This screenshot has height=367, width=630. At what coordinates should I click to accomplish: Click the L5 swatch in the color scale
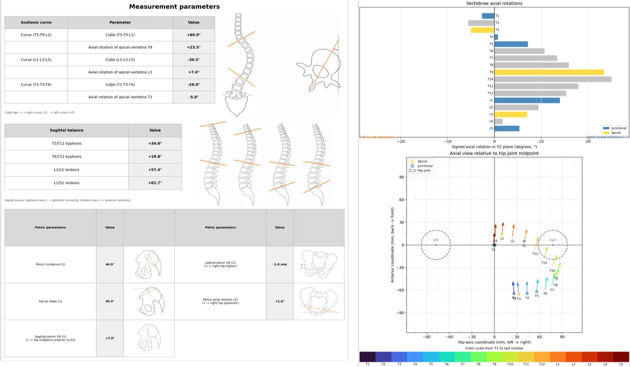tap(621, 357)
